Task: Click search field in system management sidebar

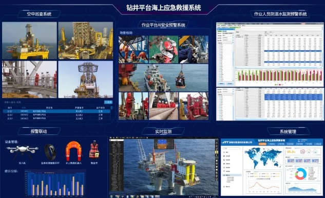Action: 231,148
